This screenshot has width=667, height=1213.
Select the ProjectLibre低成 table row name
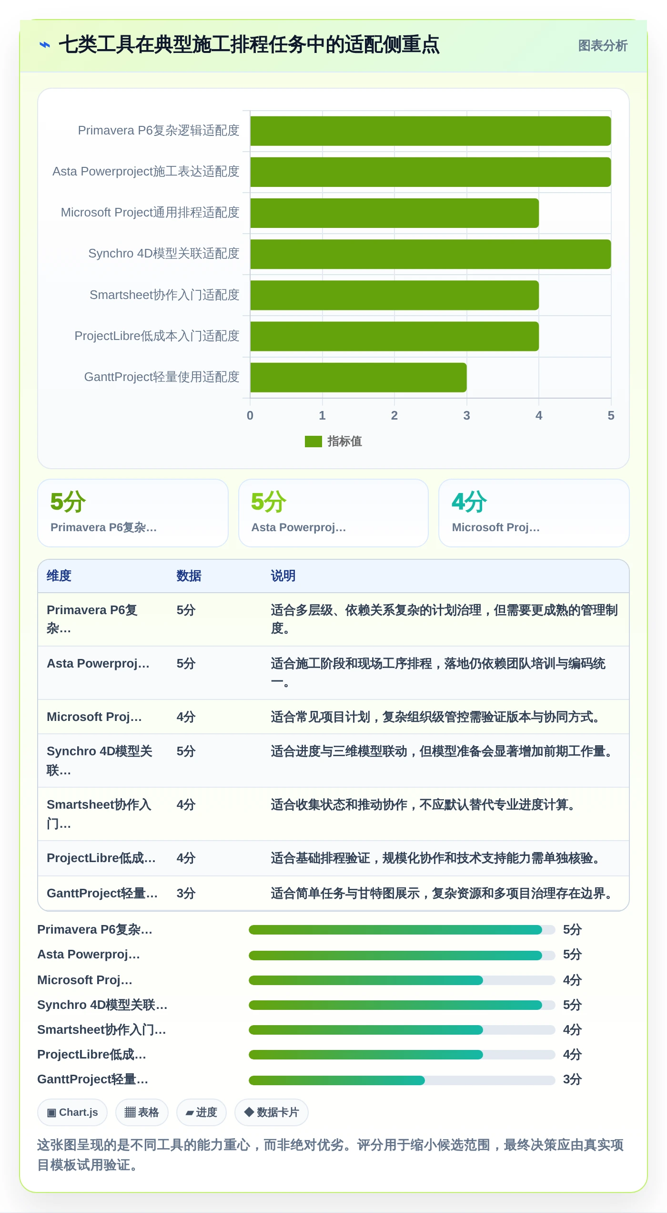(101, 858)
